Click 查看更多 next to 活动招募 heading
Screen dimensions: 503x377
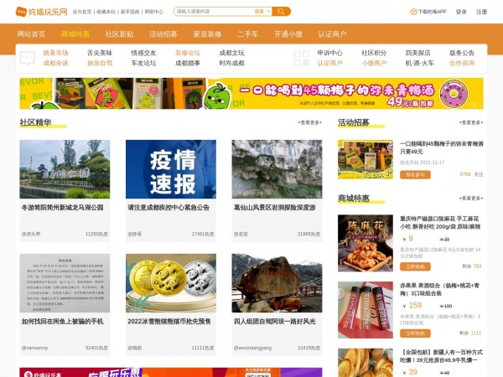[x=471, y=122]
